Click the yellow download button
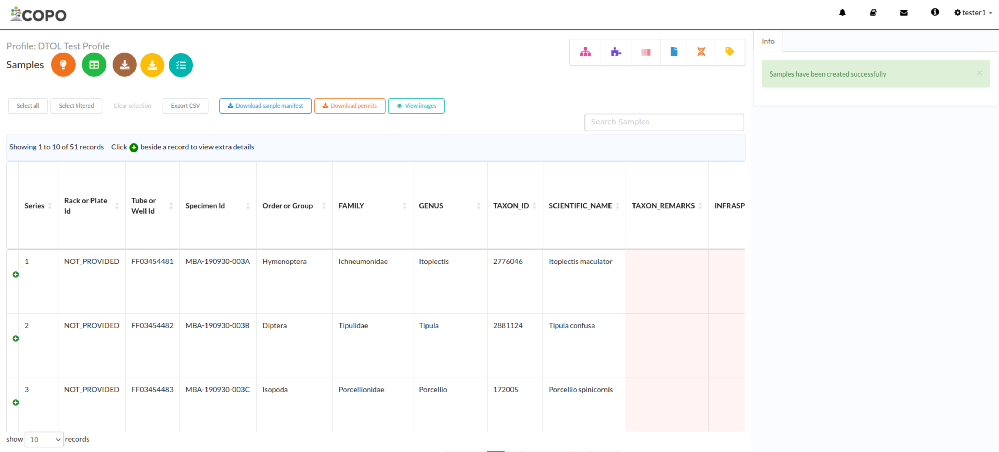 [152, 65]
